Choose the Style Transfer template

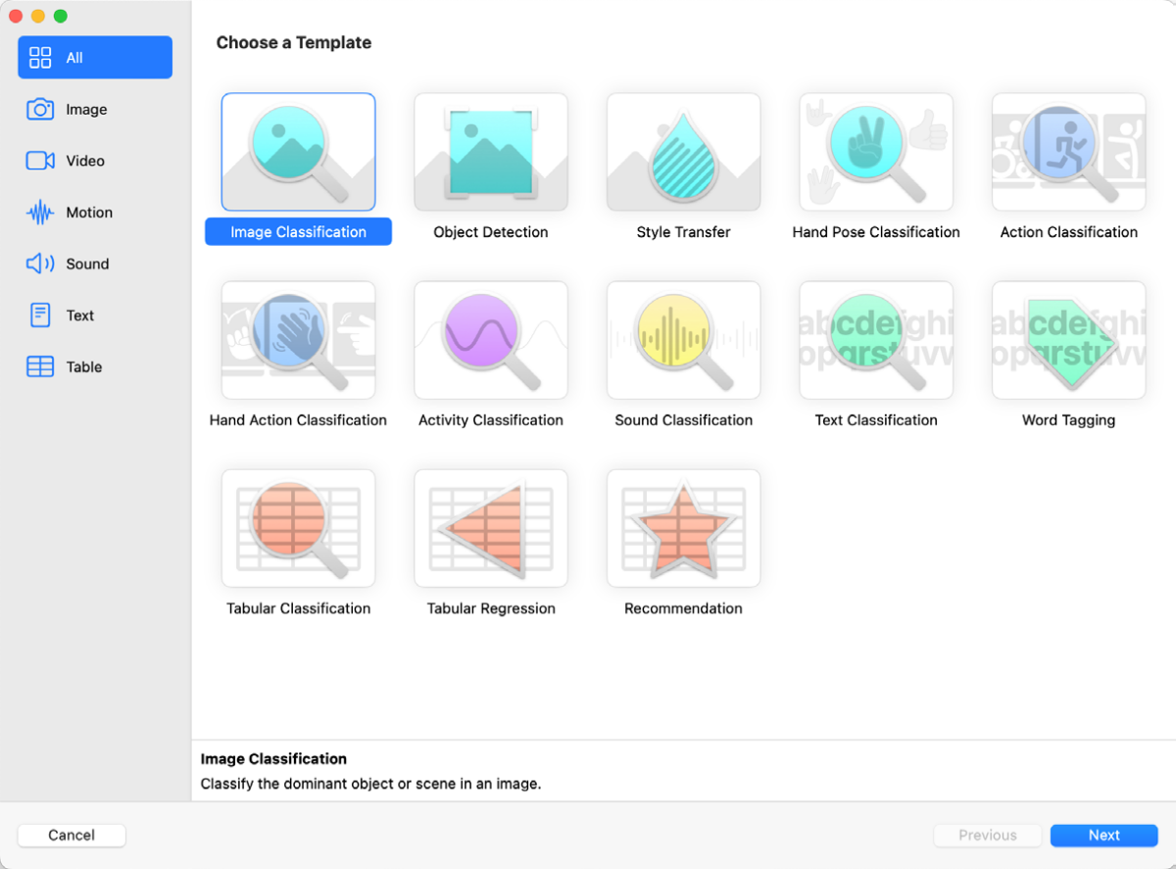click(683, 152)
